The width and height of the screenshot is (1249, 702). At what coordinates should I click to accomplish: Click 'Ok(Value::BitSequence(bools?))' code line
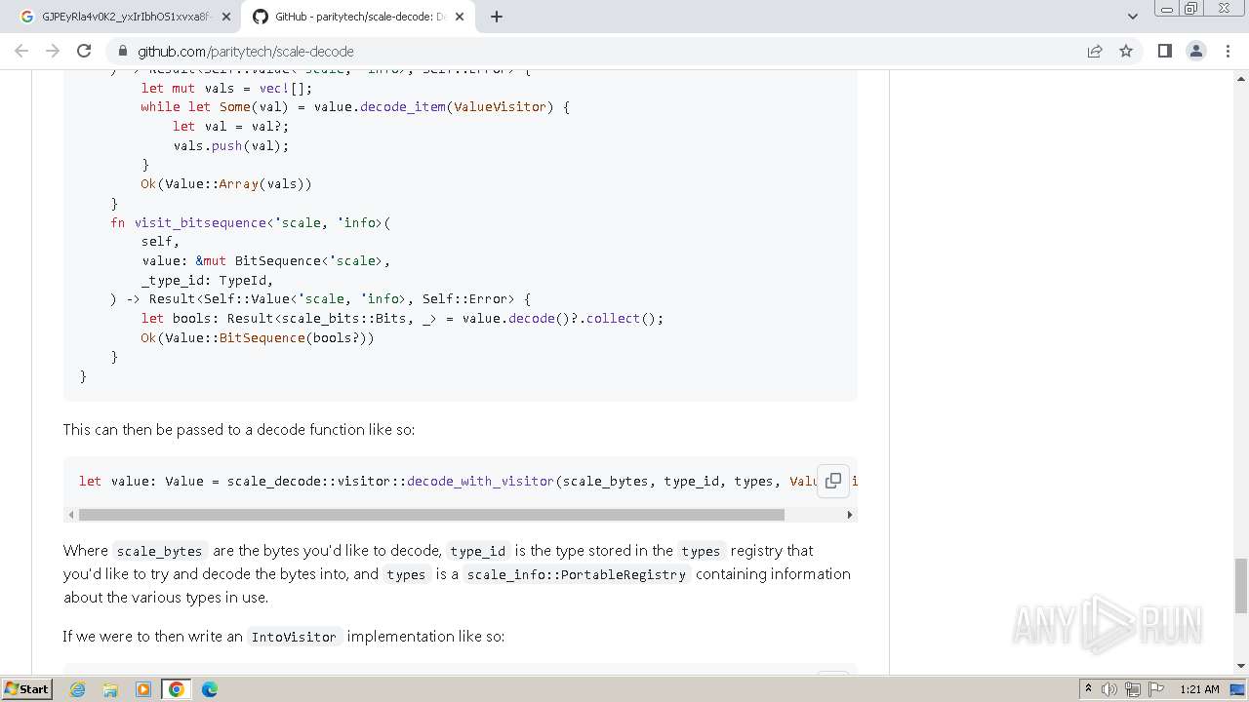[258, 337]
